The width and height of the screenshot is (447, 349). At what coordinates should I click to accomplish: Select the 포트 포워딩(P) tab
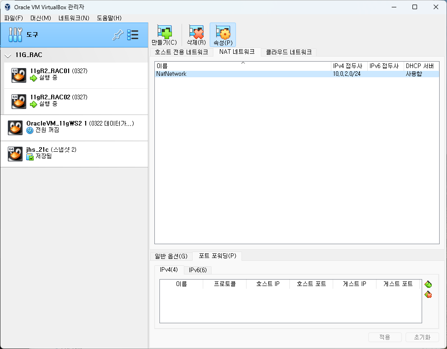click(x=217, y=256)
